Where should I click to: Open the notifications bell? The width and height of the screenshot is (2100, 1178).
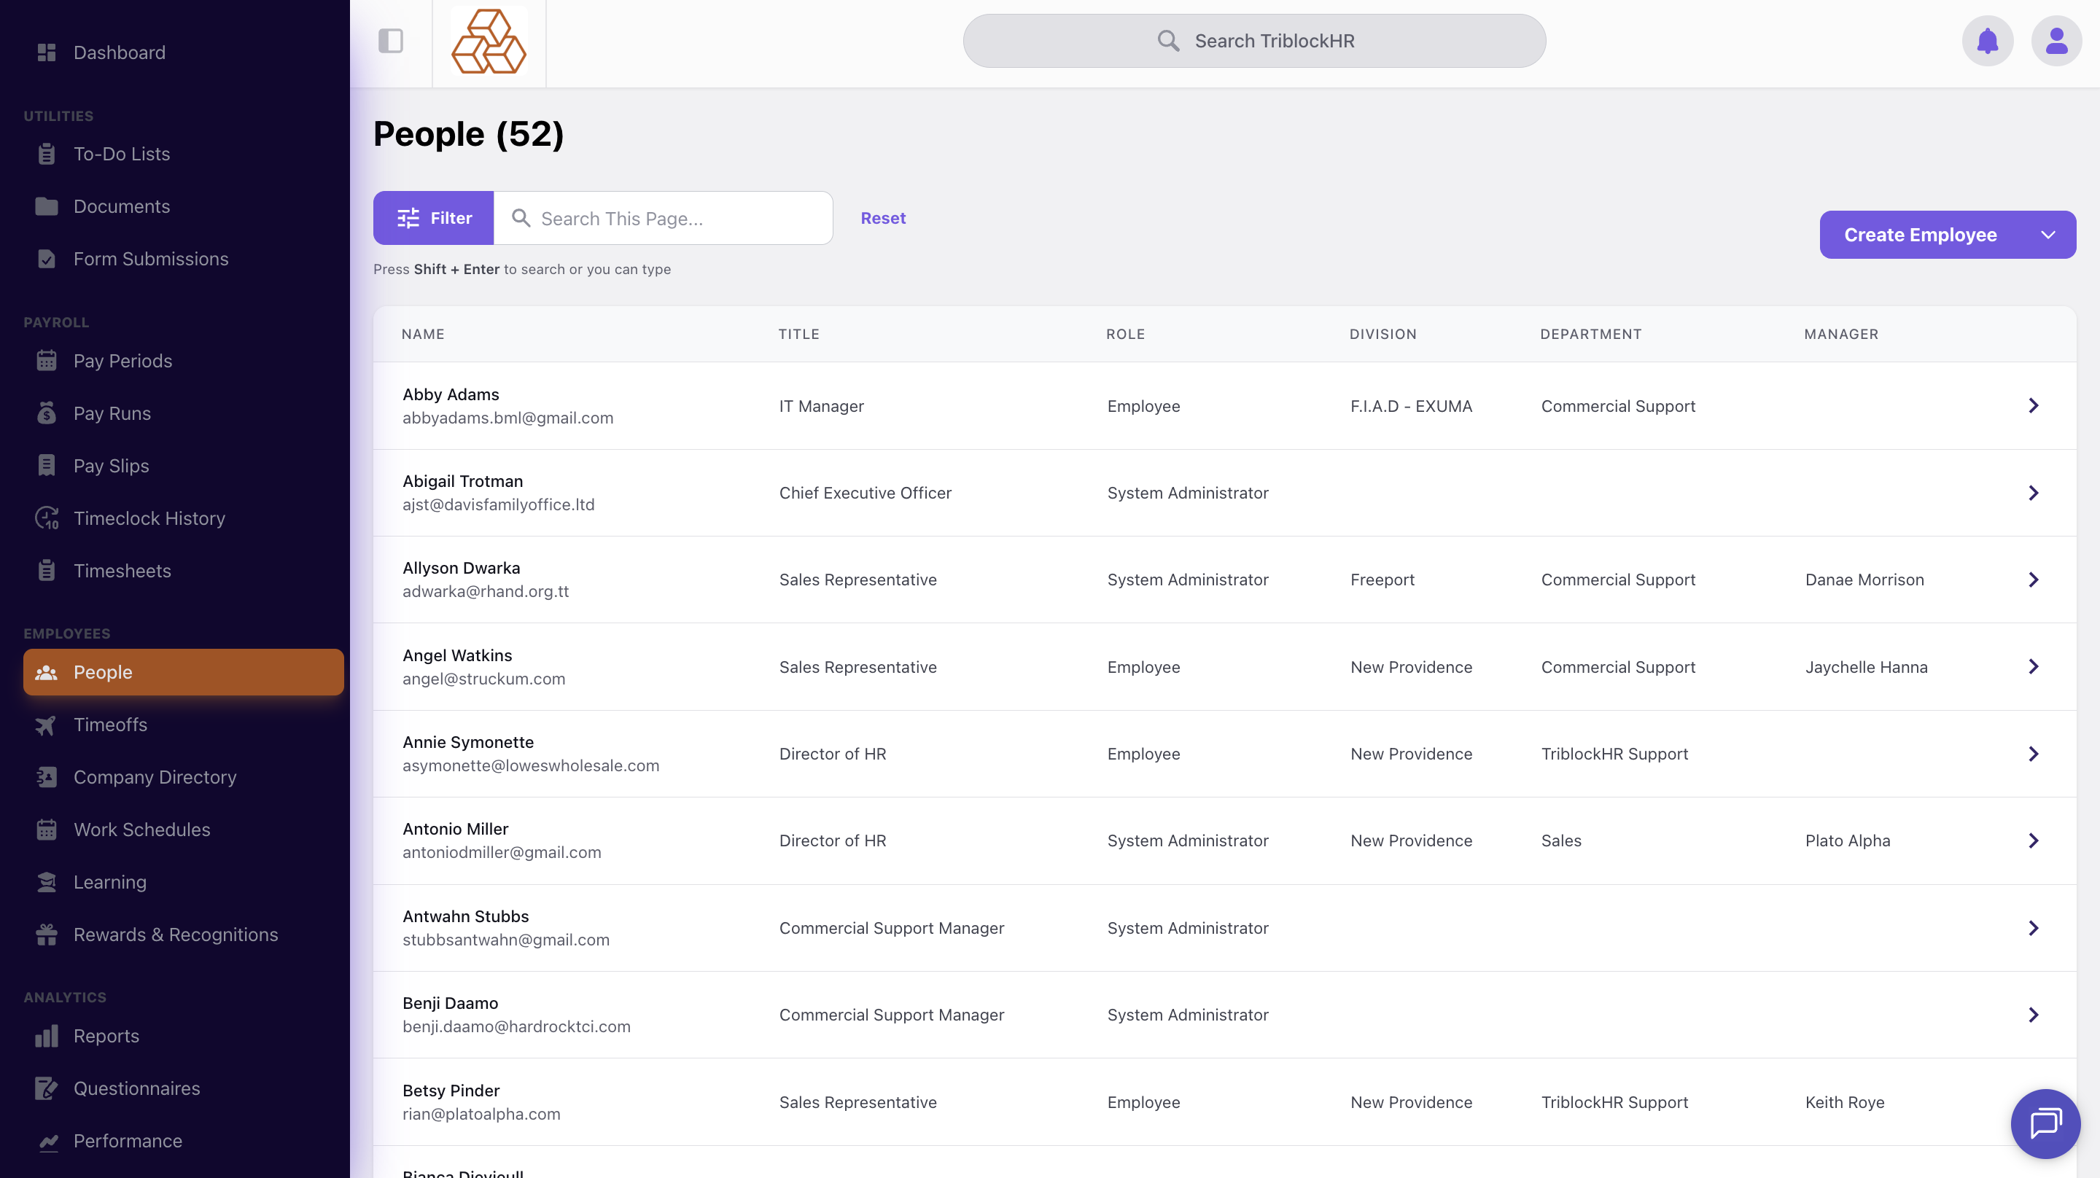point(1987,41)
